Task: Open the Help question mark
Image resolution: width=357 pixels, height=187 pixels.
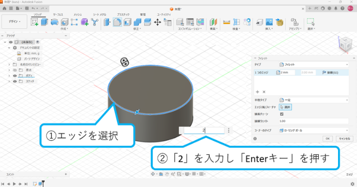Action: tap(342, 8)
